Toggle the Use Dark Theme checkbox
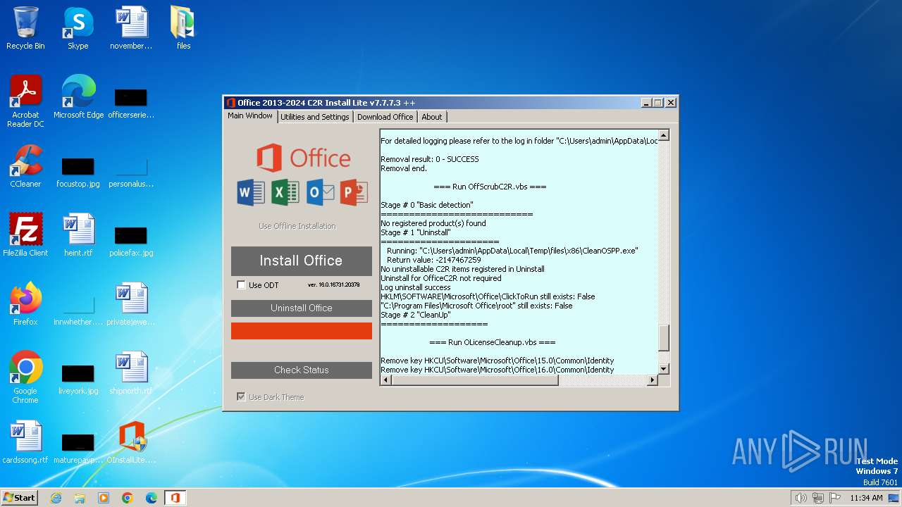902x507 pixels. (x=242, y=397)
